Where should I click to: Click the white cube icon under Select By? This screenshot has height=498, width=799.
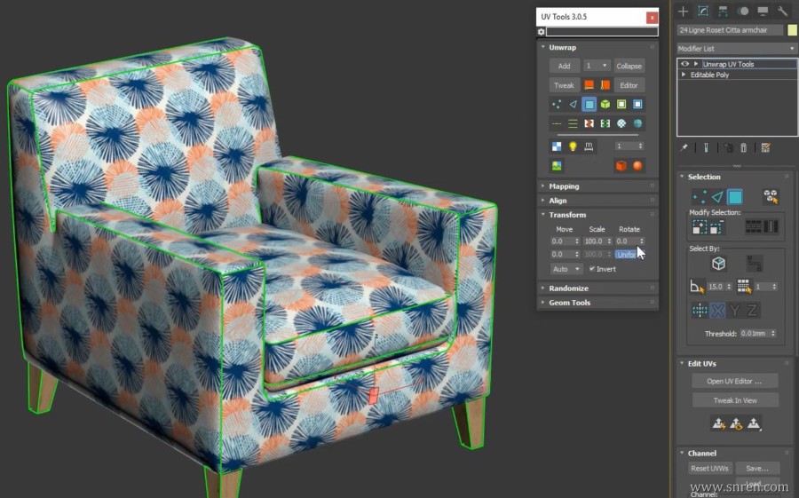(718, 264)
